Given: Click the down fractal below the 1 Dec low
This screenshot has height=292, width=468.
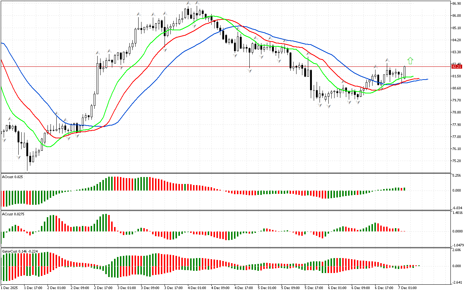Looking at the screenshot, I should [x=19, y=157].
